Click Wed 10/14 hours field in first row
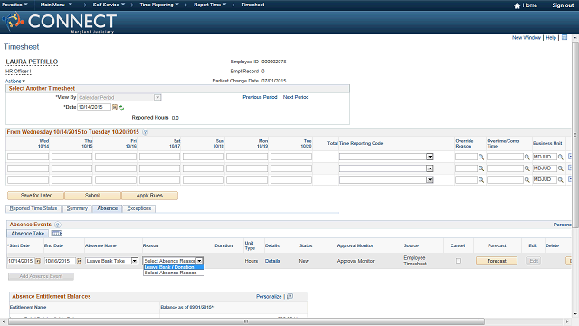 click(x=28, y=157)
